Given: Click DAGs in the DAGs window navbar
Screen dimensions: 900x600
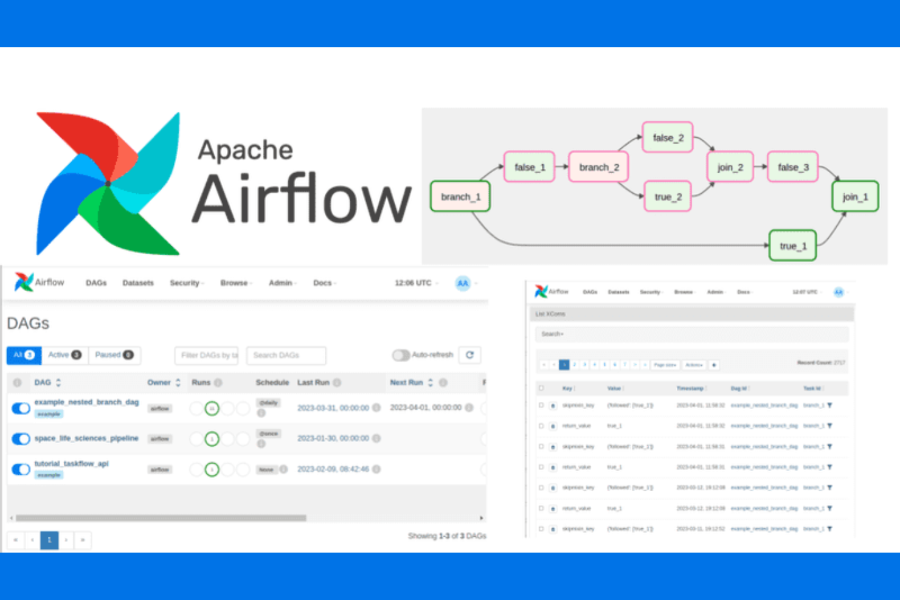Looking at the screenshot, I should (96, 283).
